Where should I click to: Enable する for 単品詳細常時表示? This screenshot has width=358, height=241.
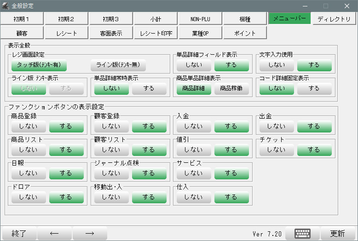tap(149, 88)
